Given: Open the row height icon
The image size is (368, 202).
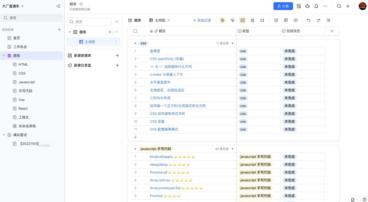Looking at the screenshot, I should pyautogui.click(x=262, y=20).
